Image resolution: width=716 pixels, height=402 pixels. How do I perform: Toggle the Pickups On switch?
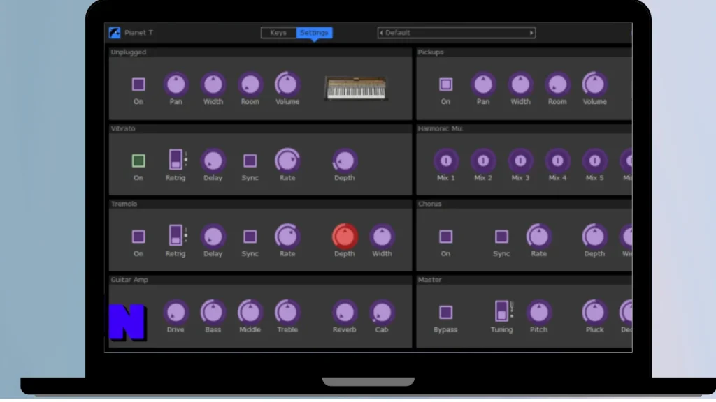click(445, 84)
